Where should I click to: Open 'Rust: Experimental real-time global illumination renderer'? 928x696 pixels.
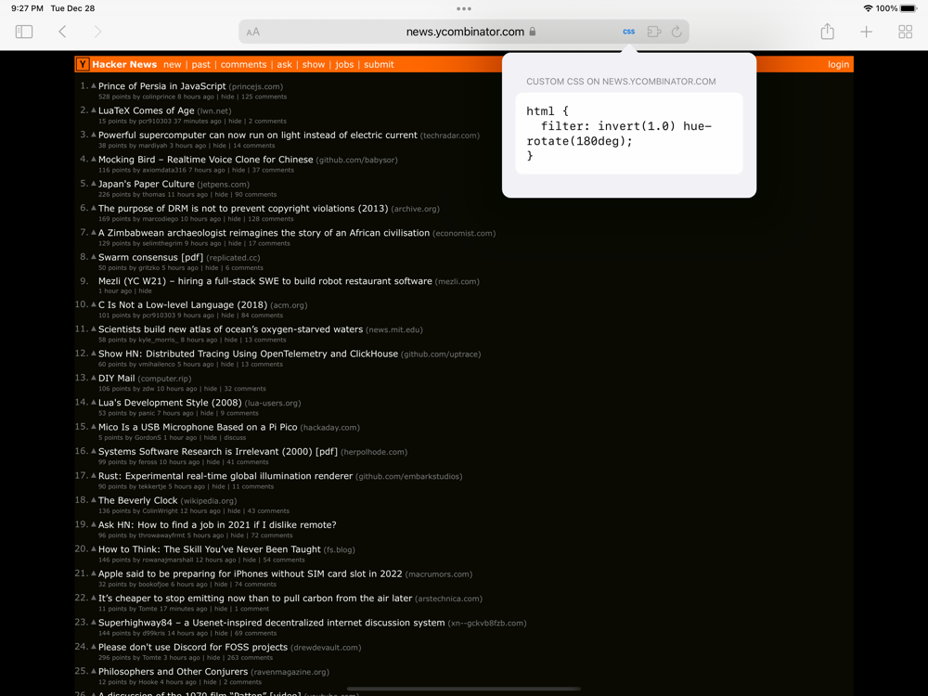click(x=226, y=476)
